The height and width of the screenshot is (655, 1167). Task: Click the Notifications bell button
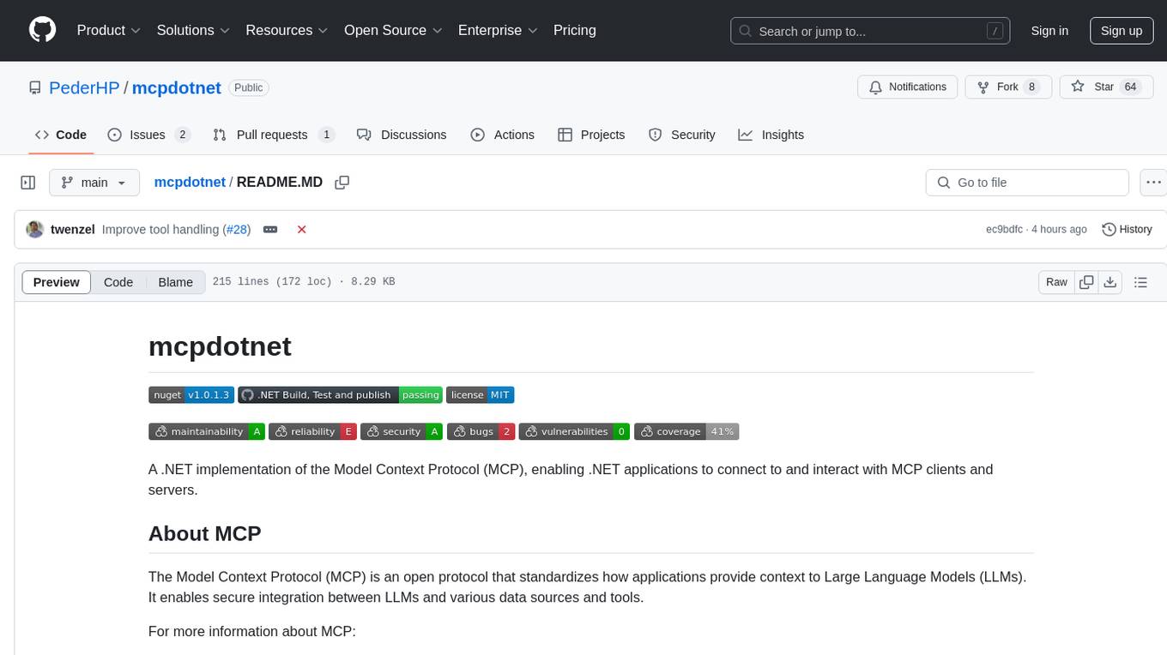908,87
